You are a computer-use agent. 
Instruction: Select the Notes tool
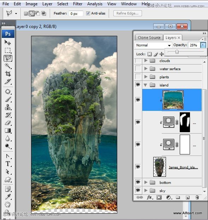coord(7,189)
